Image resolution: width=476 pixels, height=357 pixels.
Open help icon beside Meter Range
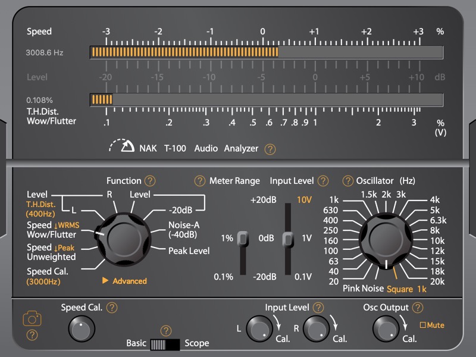tap(199, 181)
